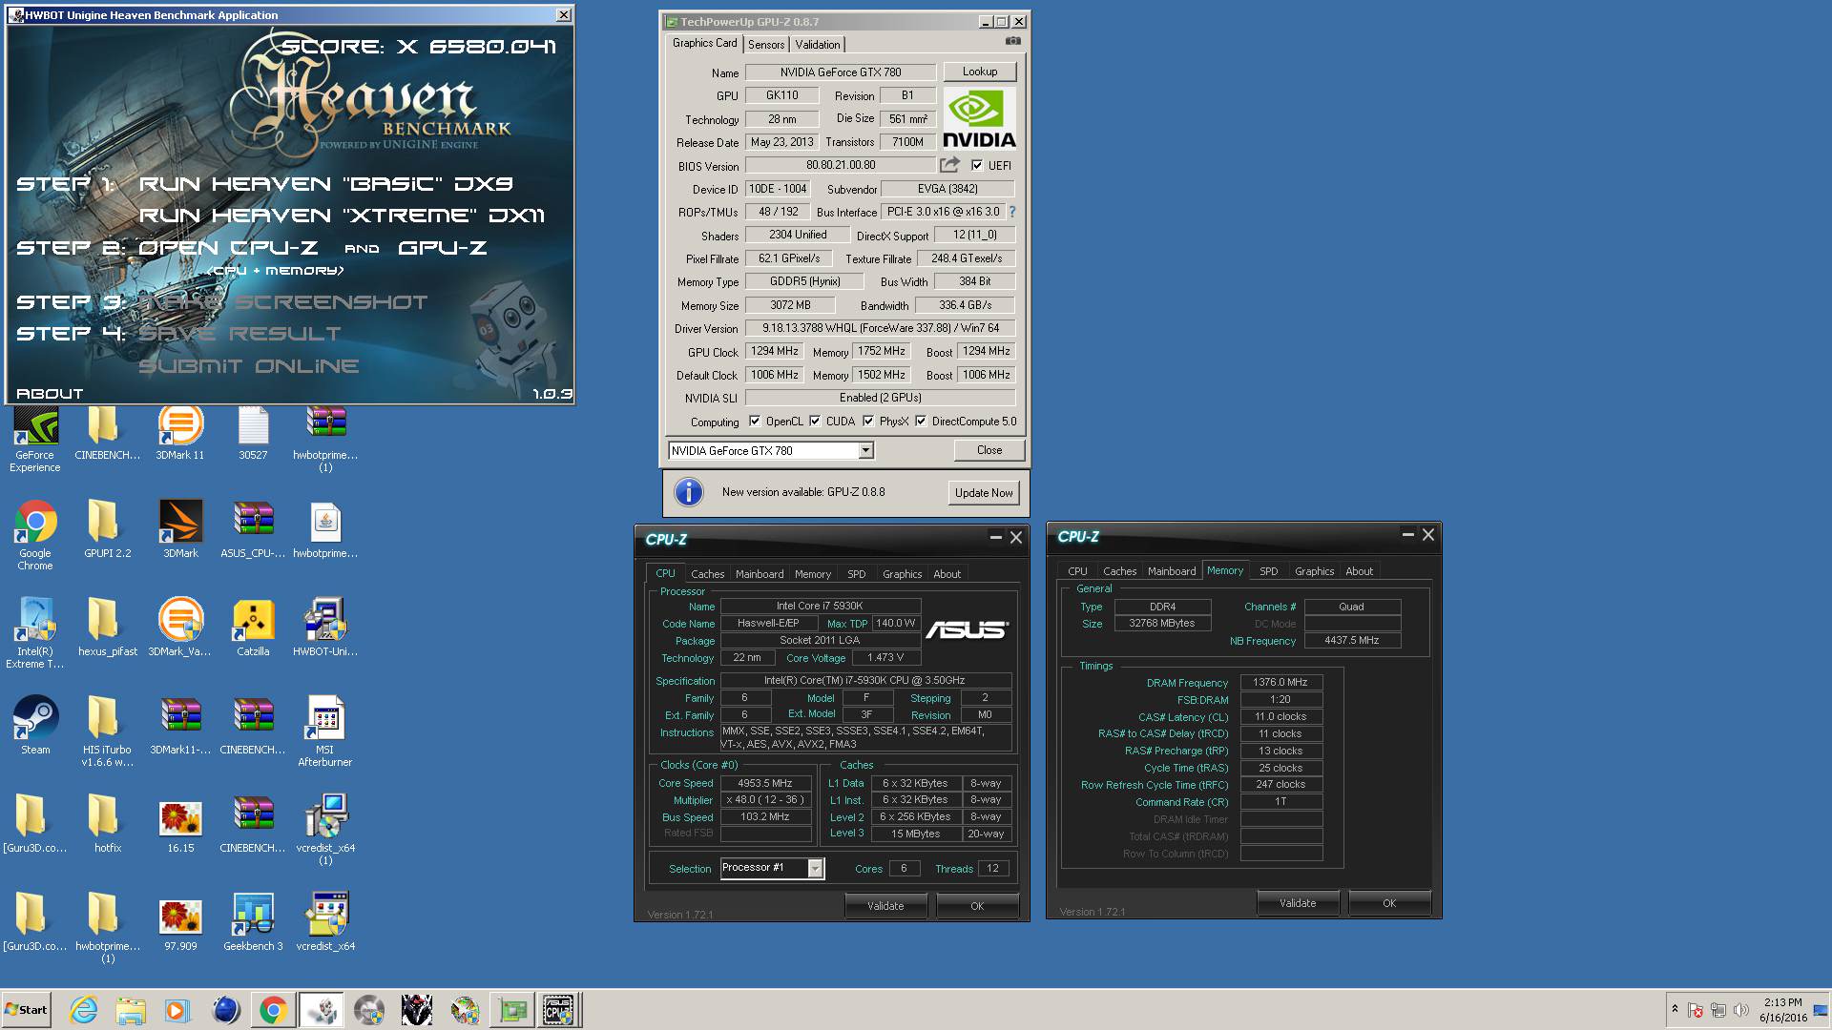Switch to the ASUS CPU-Z taskbar button
The height and width of the screenshot is (1030, 1832).
559,1010
